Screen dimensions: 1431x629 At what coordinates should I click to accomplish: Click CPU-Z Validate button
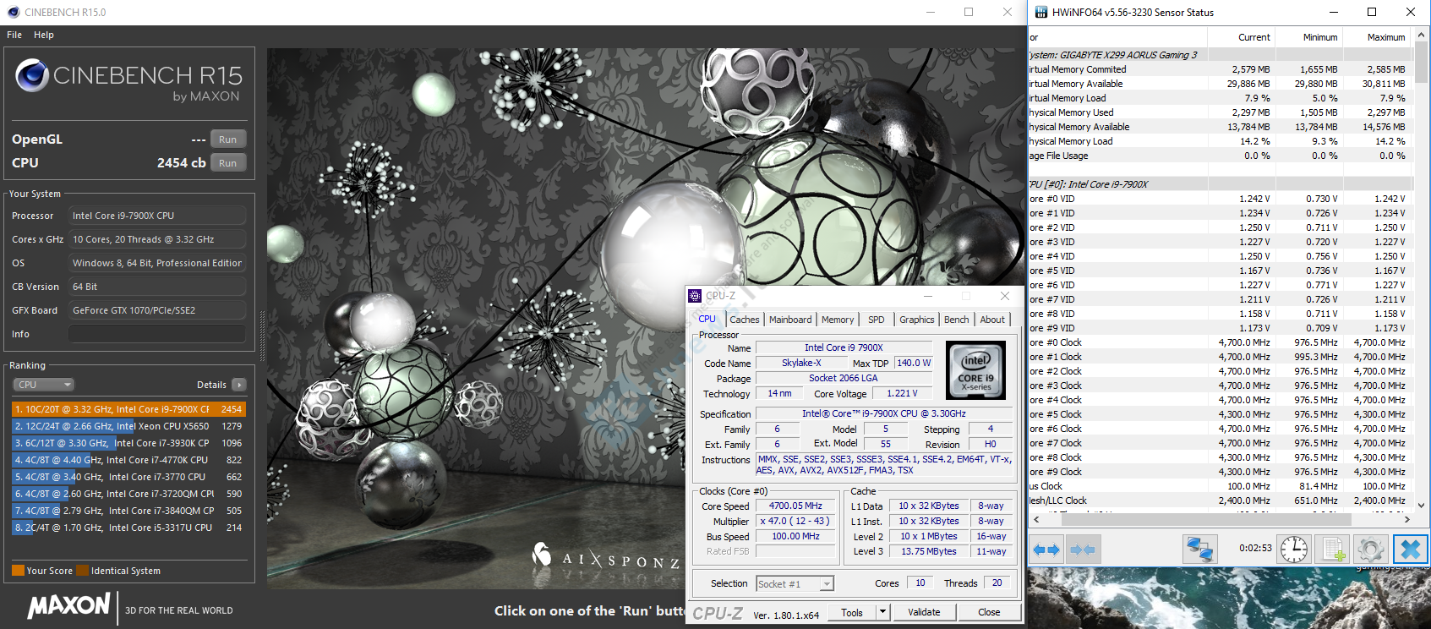click(x=924, y=612)
